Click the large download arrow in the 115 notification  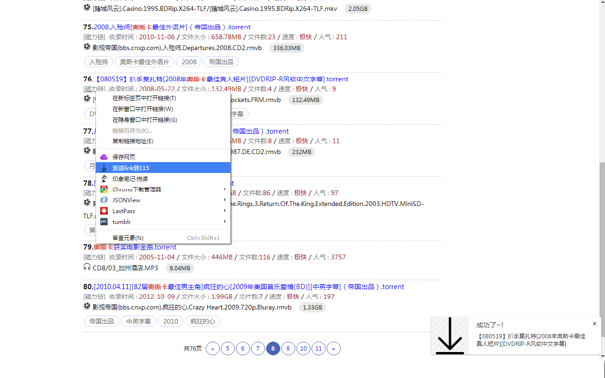tap(449, 335)
